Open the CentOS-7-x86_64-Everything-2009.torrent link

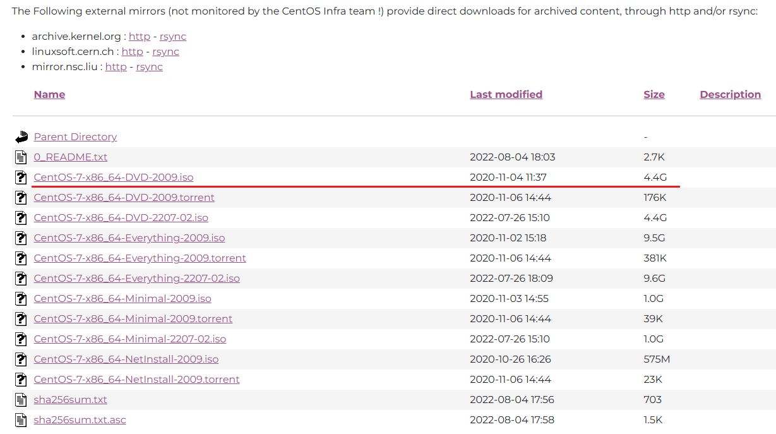[140, 258]
